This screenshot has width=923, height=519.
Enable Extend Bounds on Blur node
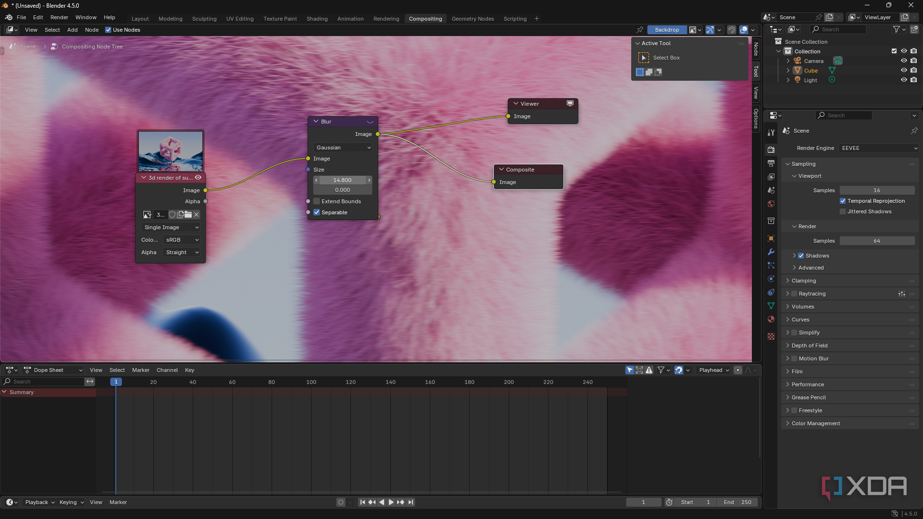click(317, 201)
